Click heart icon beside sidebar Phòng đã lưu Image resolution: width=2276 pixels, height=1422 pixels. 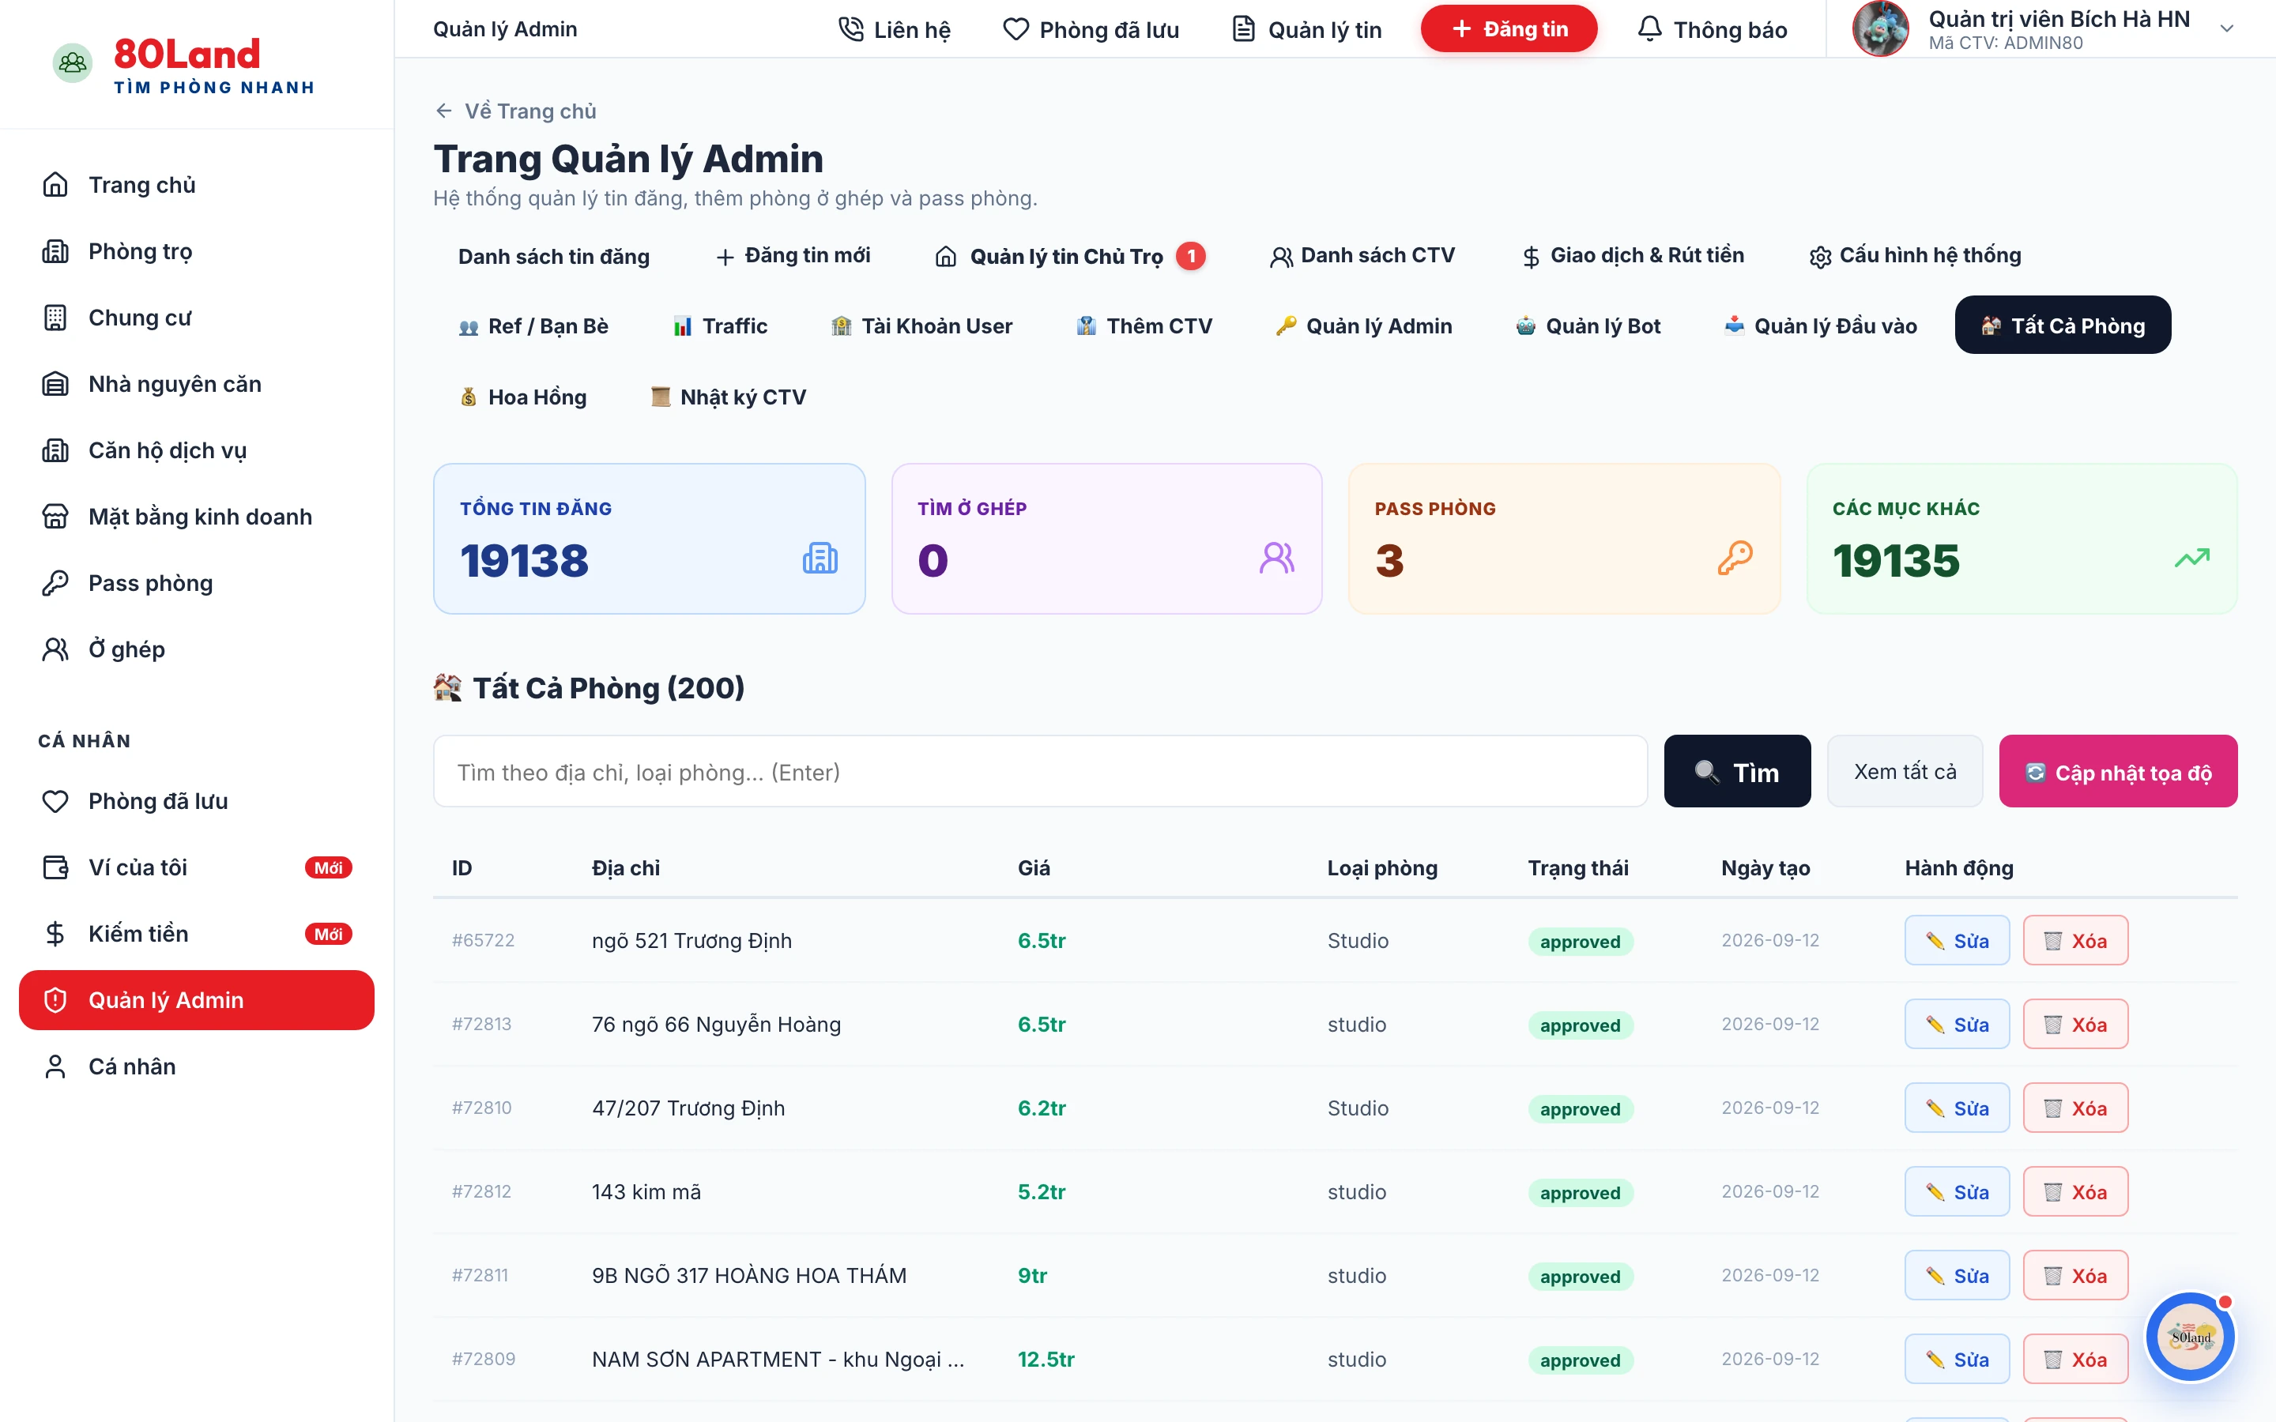coord(55,801)
